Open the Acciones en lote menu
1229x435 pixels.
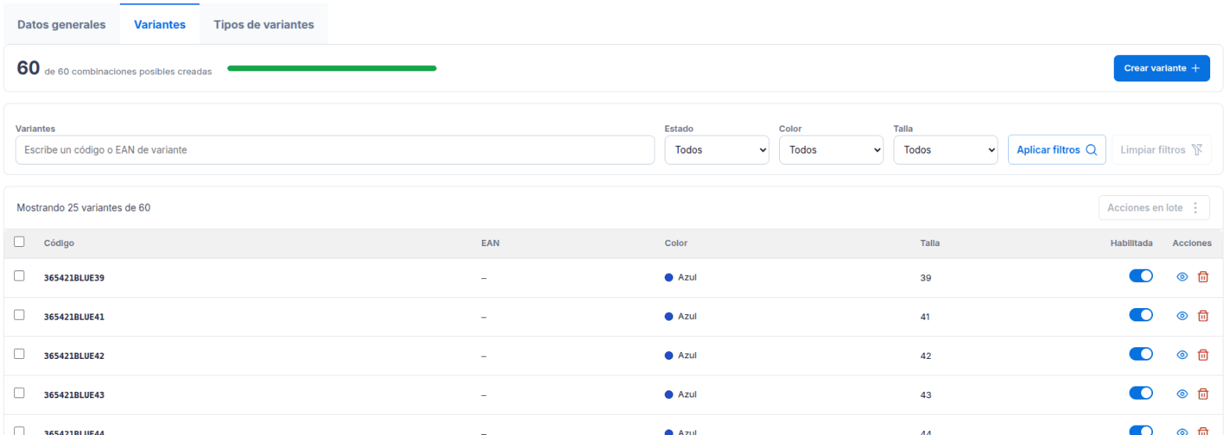tap(1154, 208)
